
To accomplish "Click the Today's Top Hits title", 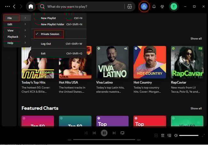I will [33, 82].
